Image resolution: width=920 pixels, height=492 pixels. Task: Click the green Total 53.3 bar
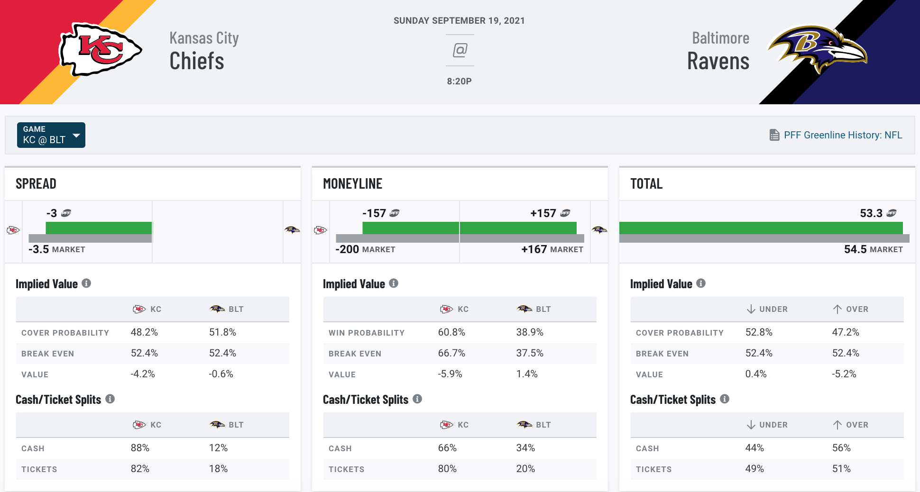[761, 228]
